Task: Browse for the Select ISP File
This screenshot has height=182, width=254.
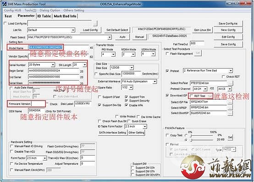Action: click(x=230, y=102)
